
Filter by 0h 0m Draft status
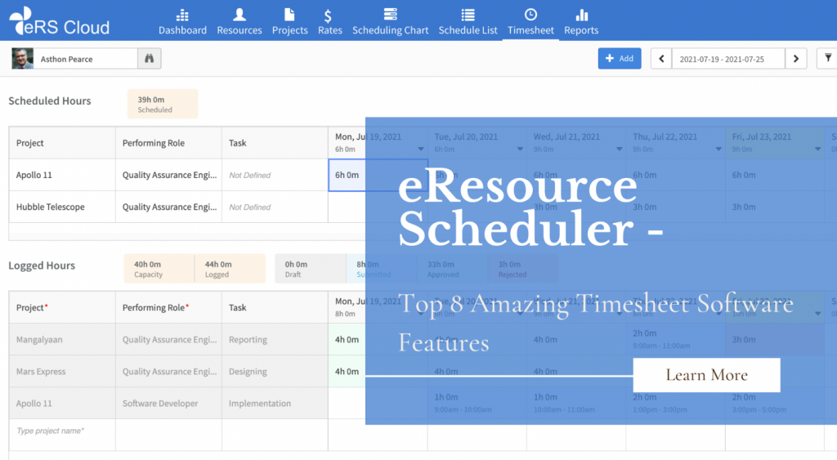tap(310, 269)
